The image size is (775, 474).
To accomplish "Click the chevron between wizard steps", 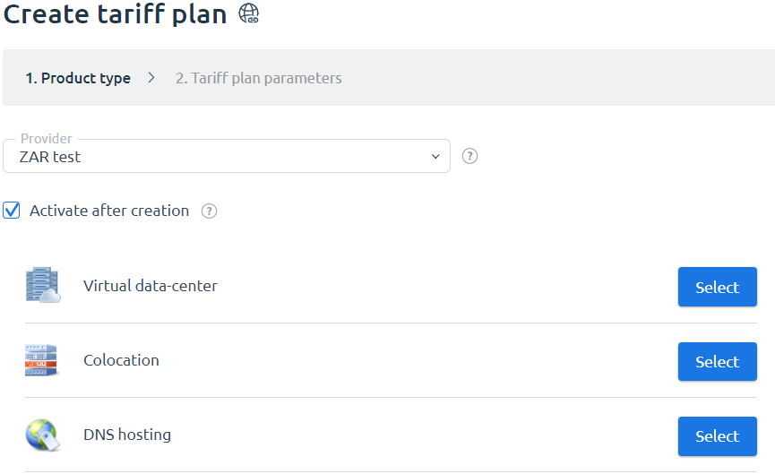I will click(x=151, y=78).
